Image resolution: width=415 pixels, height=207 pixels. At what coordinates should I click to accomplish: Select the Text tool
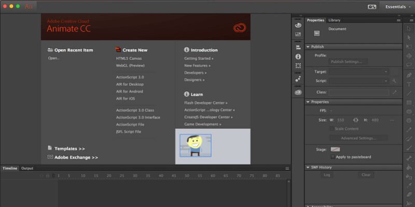[x=409, y=84]
